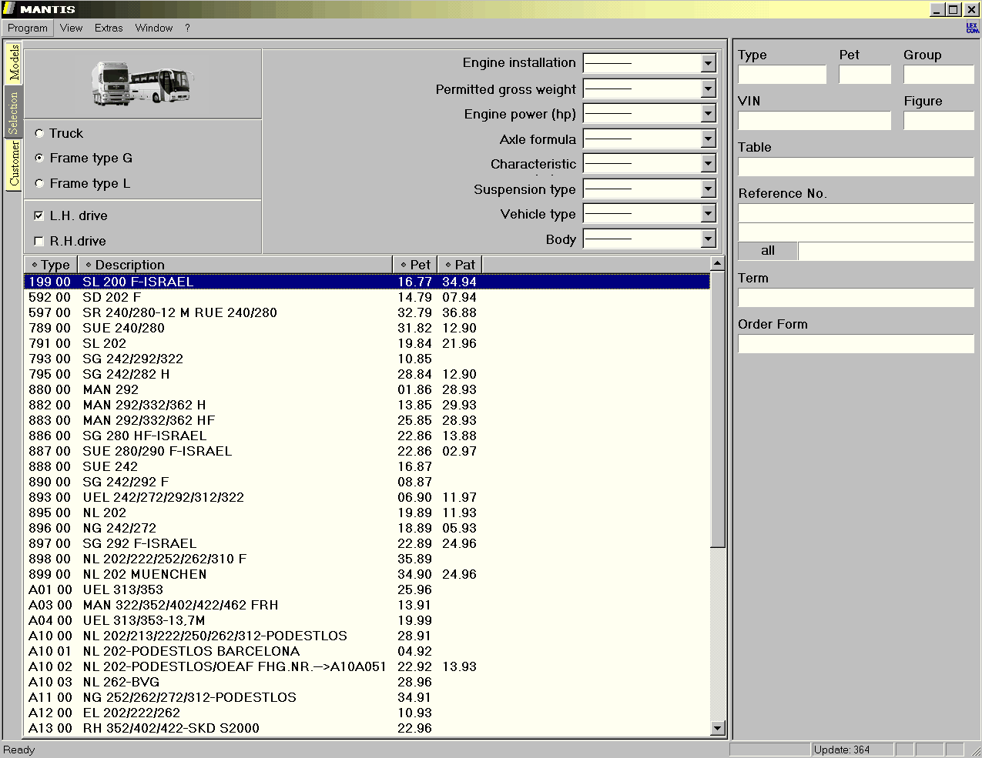This screenshot has width=982, height=758.
Task: Open the Vehicle type dropdown
Action: tap(709, 214)
